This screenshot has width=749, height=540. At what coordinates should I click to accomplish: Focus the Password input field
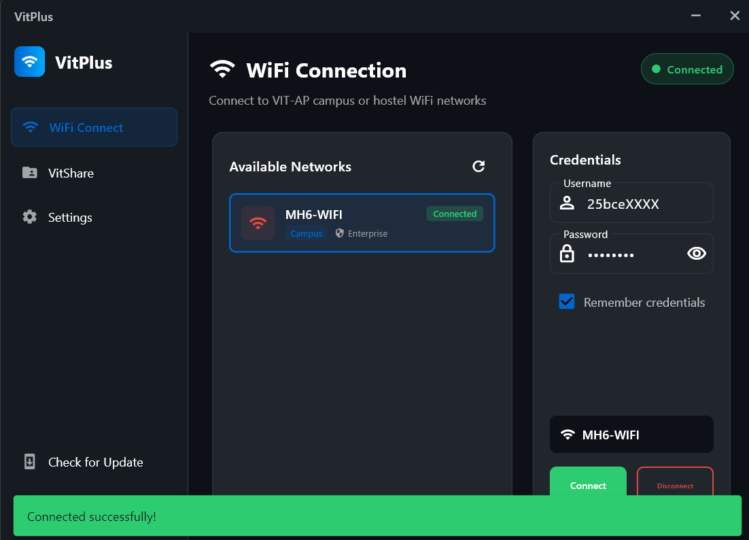631,254
